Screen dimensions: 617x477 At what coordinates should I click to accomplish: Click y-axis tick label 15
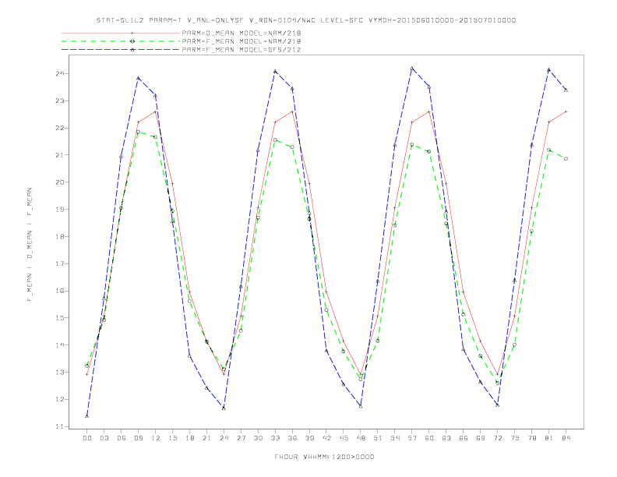pyautogui.click(x=60, y=318)
